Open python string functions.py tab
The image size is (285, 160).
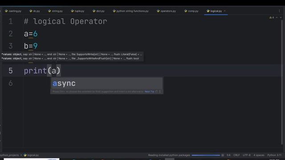point(130,11)
